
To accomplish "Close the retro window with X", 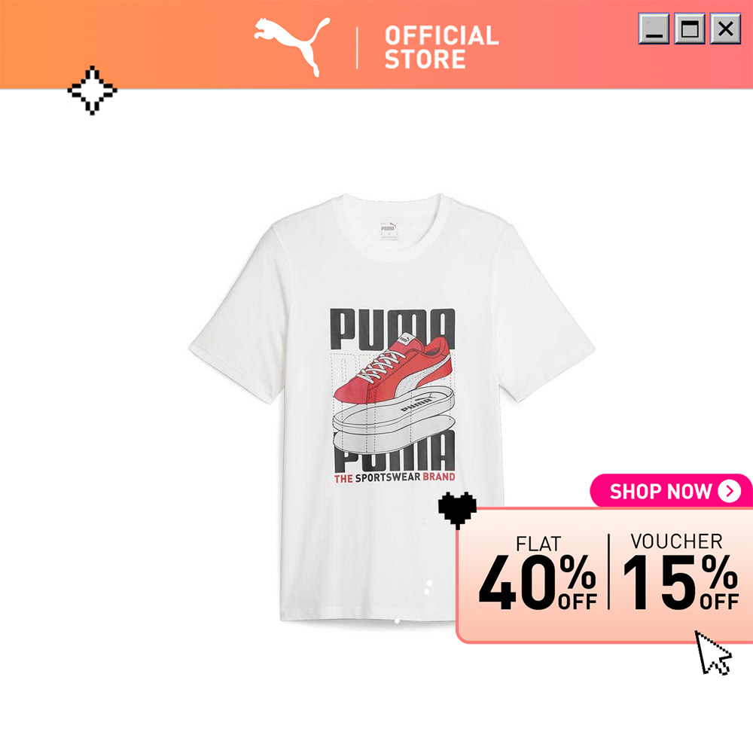I will [725, 29].
